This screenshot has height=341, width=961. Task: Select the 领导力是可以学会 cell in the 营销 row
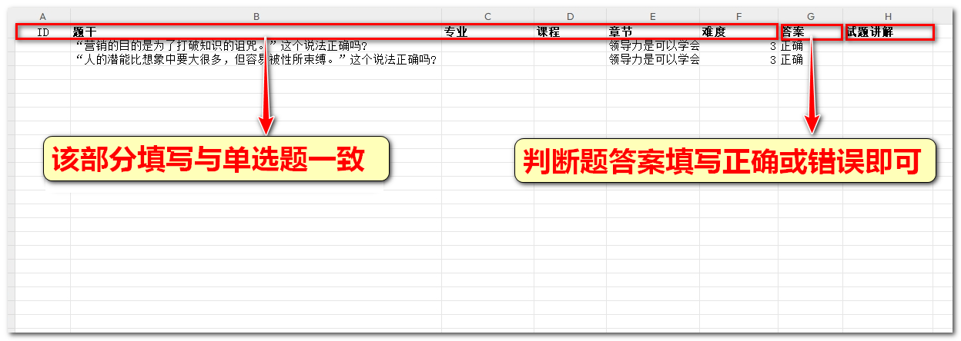[x=652, y=46]
